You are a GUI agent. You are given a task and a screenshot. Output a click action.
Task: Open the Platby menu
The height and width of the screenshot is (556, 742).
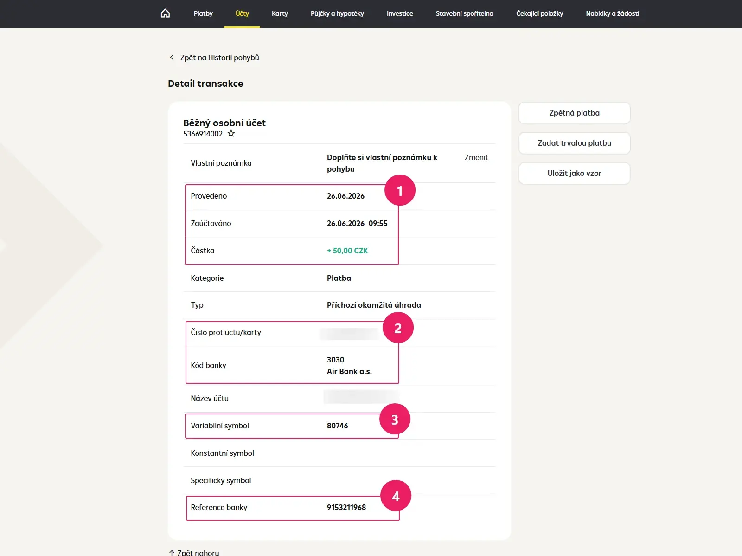tap(203, 13)
